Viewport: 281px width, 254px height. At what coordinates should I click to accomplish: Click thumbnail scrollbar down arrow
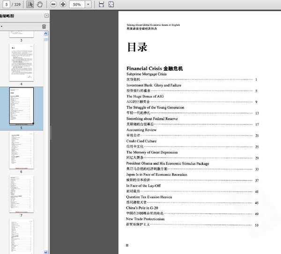tap(46, 252)
